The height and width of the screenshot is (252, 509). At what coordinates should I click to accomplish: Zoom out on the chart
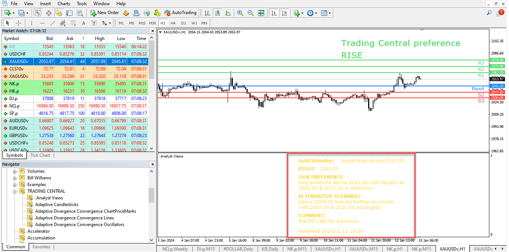pyautogui.click(x=251, y=13)
